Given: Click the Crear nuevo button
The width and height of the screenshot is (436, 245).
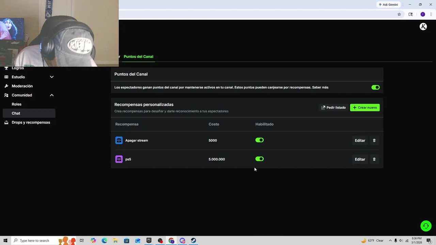Looking at the screenshot, I should pos(365,108).
